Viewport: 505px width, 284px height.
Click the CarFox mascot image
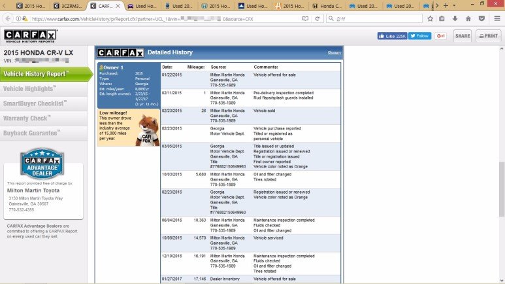(148, 130)
